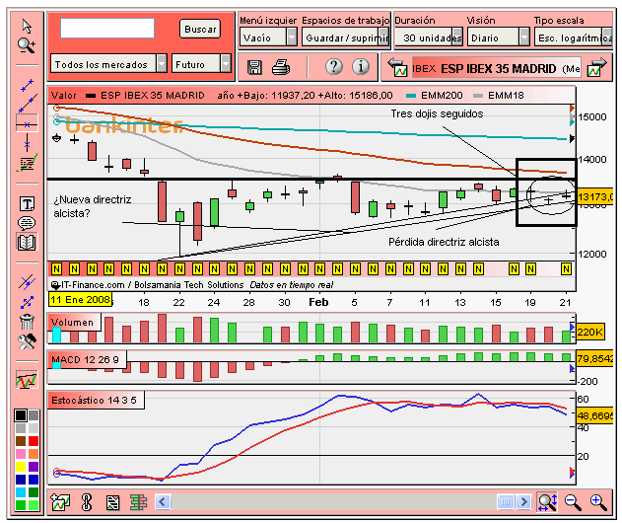
Task: Click the printer icon
Action: coord(281,67)
